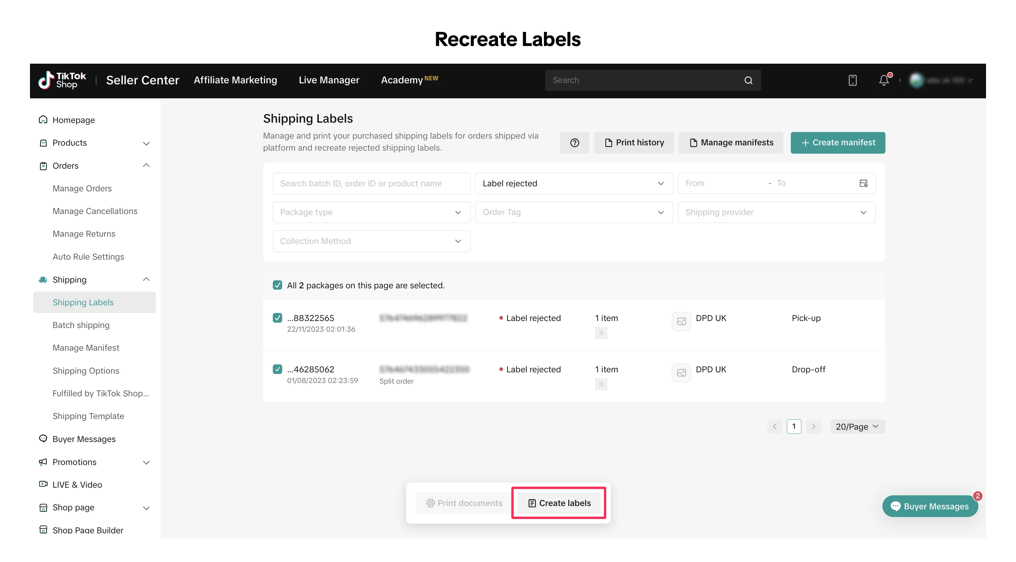This screenshot has height=562, width=1016.
Task: Click the help question mark icon
Action: 574,142
